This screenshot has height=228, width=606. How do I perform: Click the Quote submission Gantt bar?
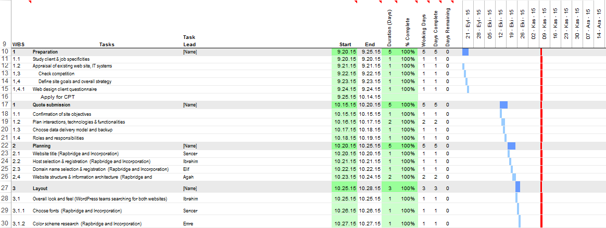coord(503,105)
